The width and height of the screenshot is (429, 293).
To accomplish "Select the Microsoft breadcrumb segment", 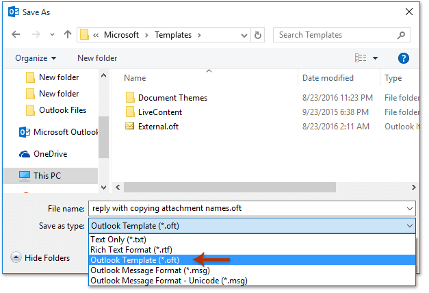I will (121, 35).
